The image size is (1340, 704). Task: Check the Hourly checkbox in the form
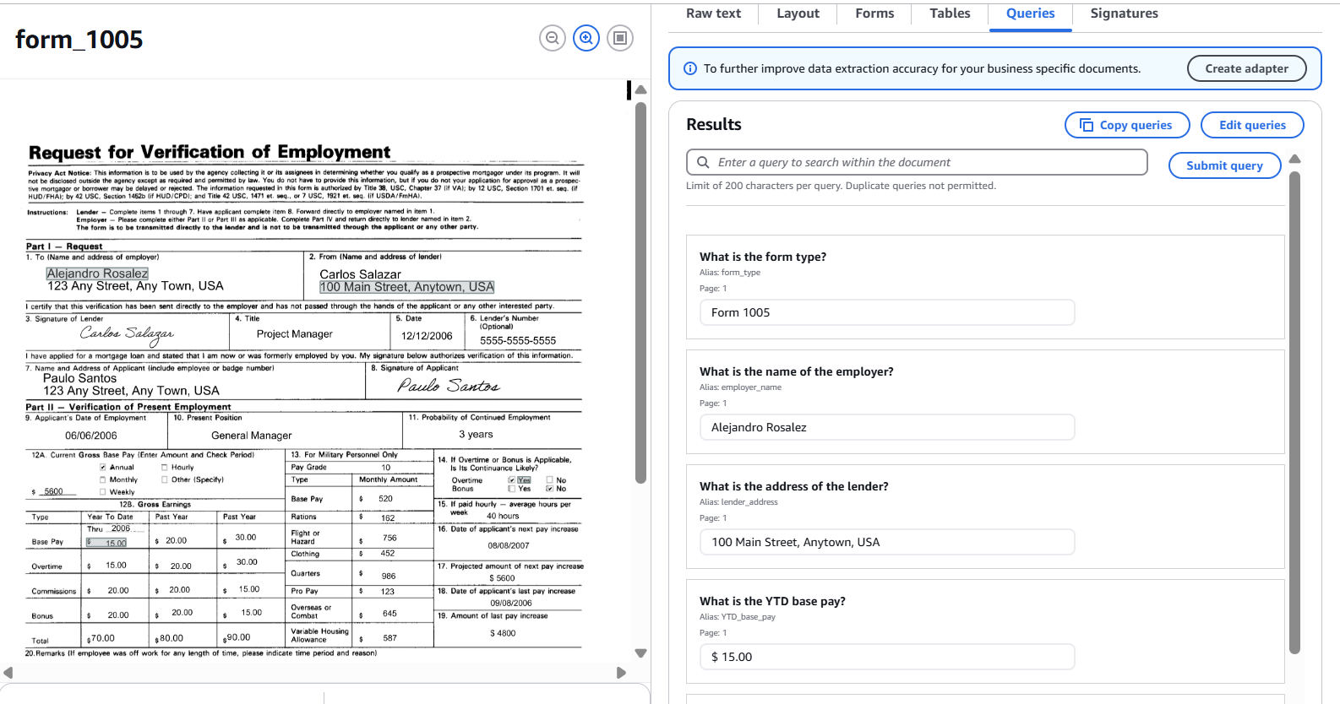(x=165, y=467)
